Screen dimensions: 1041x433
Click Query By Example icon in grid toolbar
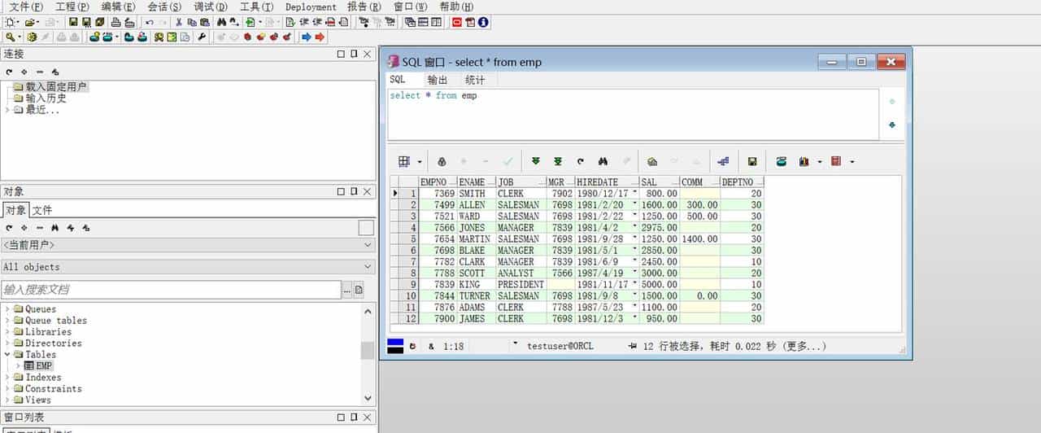pyautogui.click(x=652, y=161)
